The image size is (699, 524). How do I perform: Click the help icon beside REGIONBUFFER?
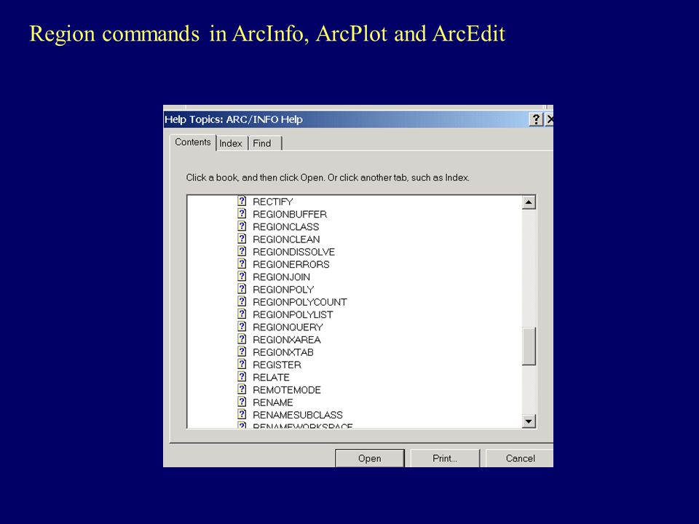tap(242, 214)
